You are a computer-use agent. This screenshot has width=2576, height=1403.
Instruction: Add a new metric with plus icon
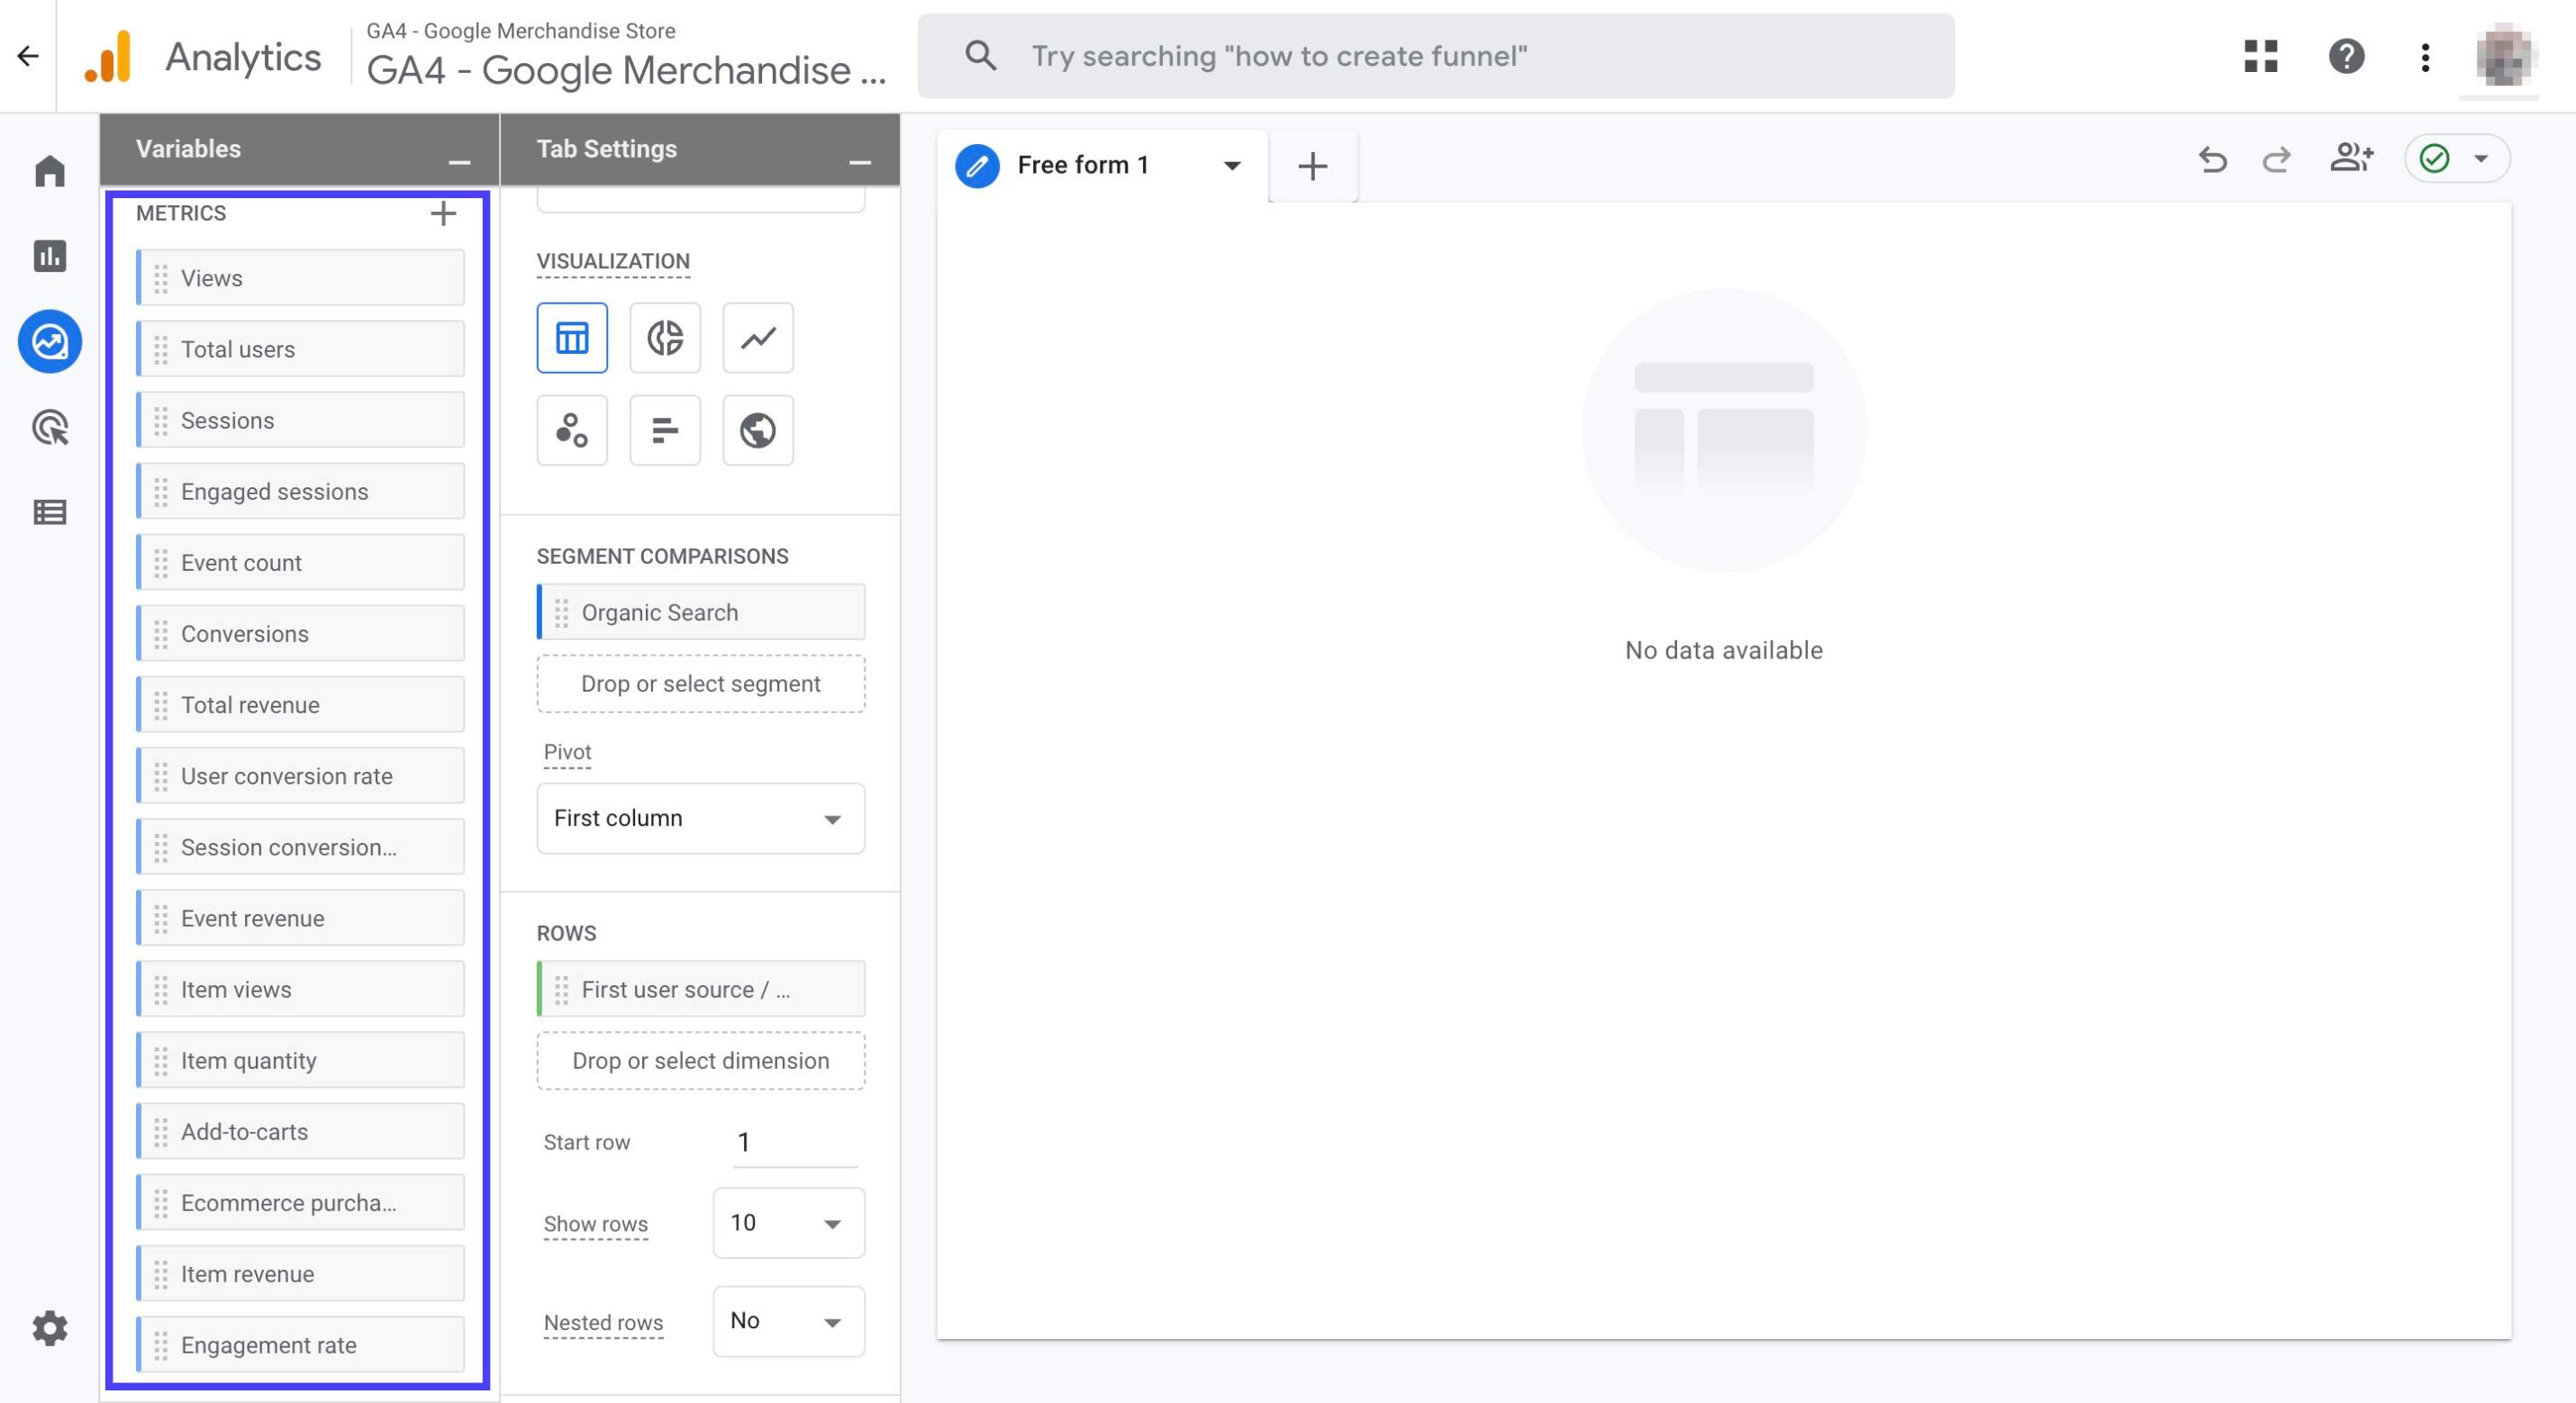pyautogui.click(x=443, y=213)
